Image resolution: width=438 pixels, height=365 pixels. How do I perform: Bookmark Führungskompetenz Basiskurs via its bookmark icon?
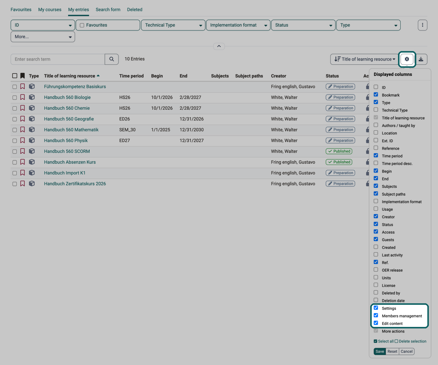pyautogui.click(x=22, y=86)
